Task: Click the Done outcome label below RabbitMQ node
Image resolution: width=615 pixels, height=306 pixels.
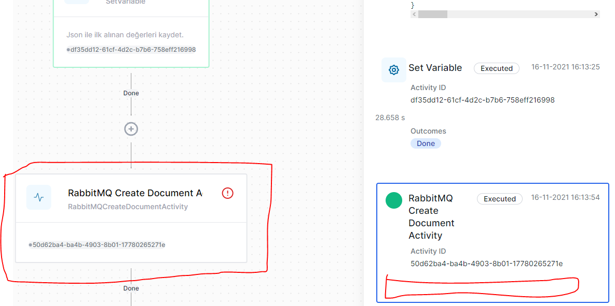Action: point(131,288)
